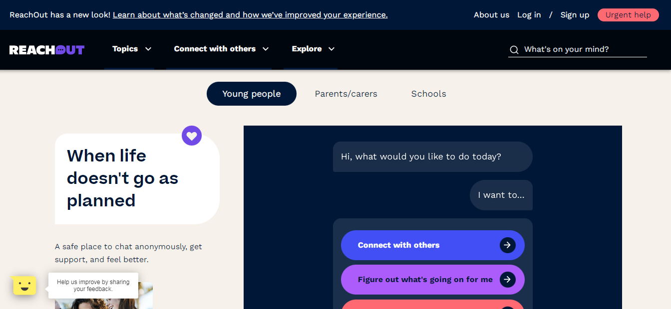The image size is (671, 309).
Task: Open the About us link
Action: (x=491, y=15)
